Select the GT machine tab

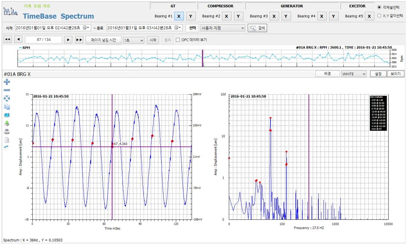(173, 6)
